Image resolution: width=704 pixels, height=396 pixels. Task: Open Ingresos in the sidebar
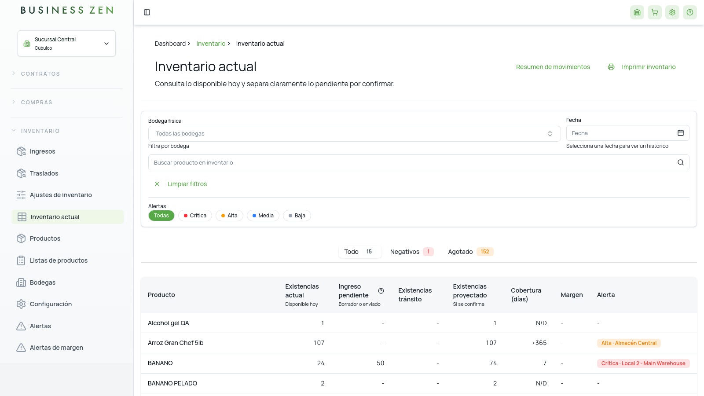click(x=67, y=151)
